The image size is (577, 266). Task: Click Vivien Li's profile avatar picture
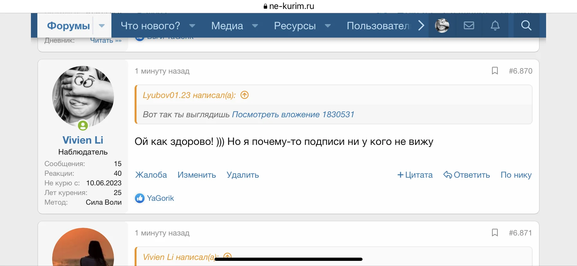point(83,97)
